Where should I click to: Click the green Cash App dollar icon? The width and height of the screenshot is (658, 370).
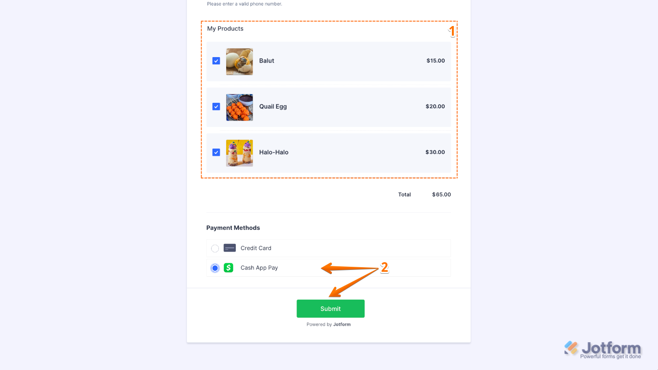point(228,268)
